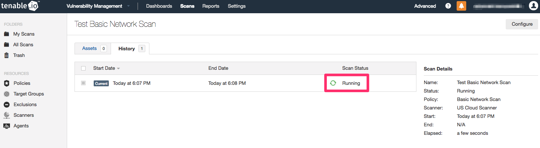Switch to the Assets tab
Image resolution: width=540 pixels, height=148 pixels.
click(89, 48)
